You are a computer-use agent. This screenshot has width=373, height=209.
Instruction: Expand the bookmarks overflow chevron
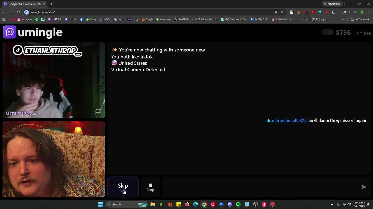click(x=343, y=19)
